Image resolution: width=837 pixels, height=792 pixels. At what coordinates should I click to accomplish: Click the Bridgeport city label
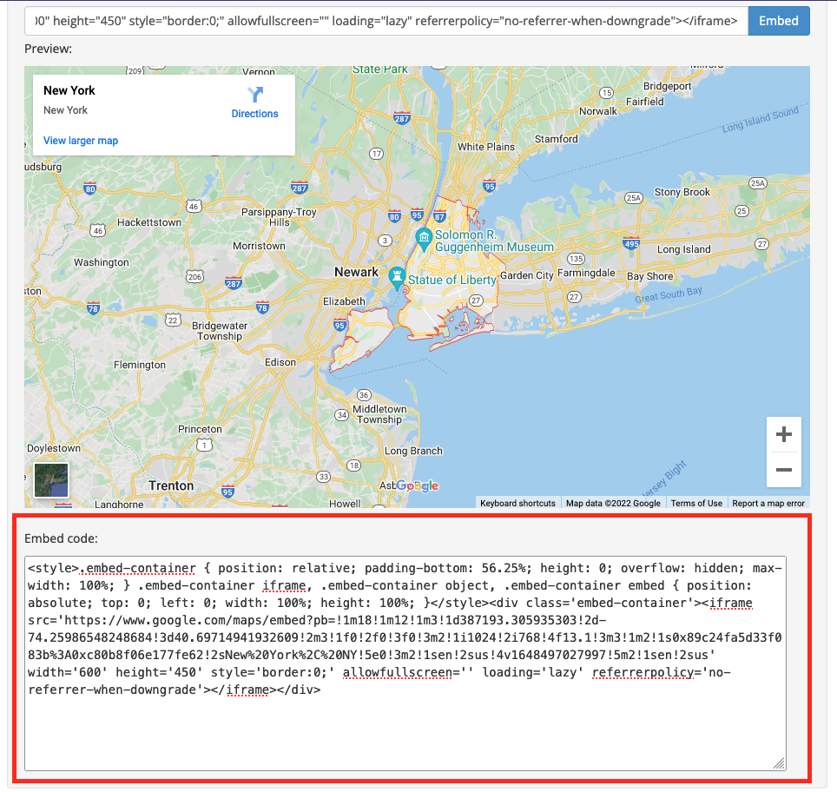click(667, 86)
